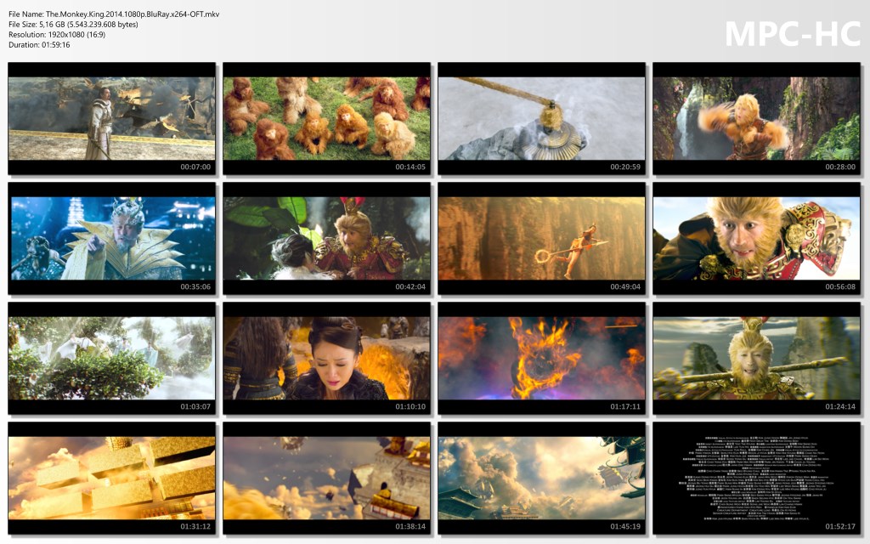Click the thumbnail timestamped 00:20:59

541,118
